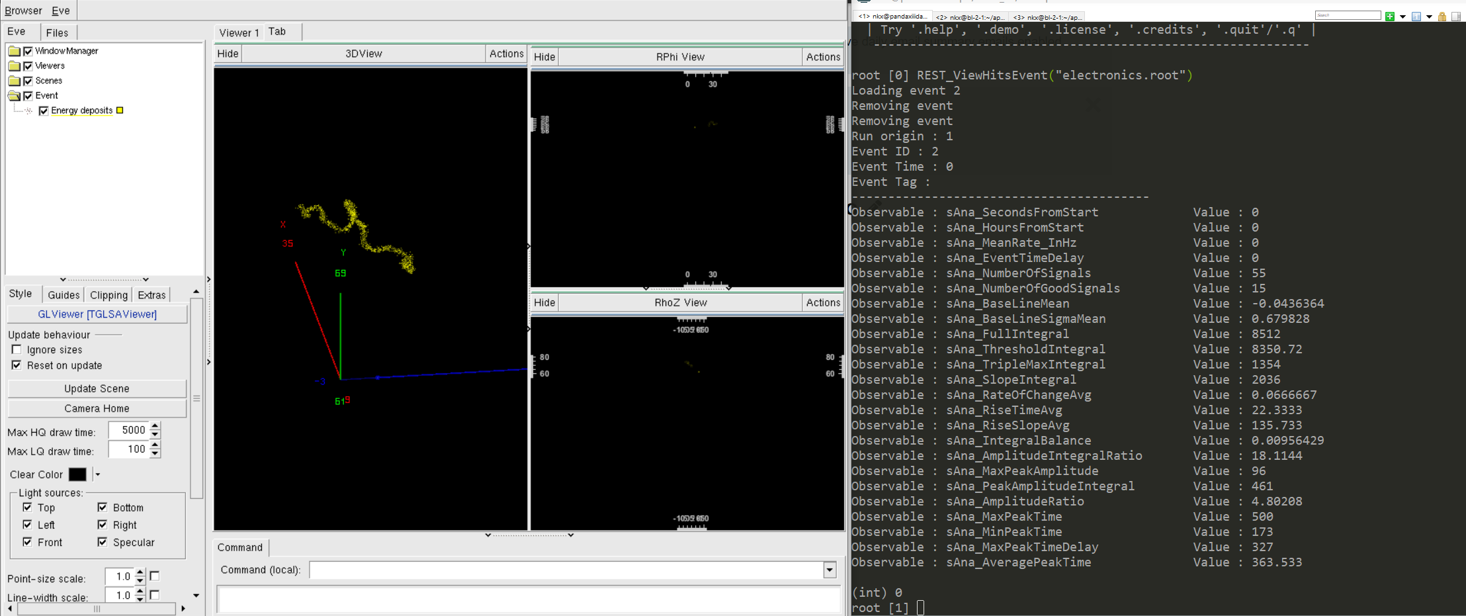
Task: Click the WindowManager folder icon
Action: click(x=14, y=51)
